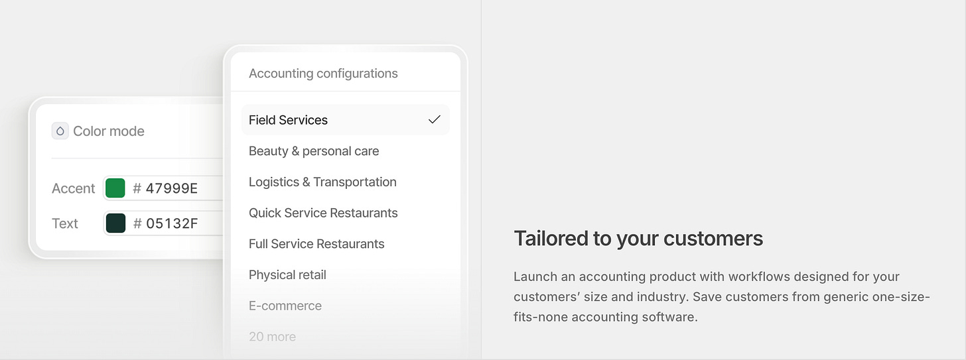
Task: Choose Beauty & personal care option
Action: click(314, 151)
